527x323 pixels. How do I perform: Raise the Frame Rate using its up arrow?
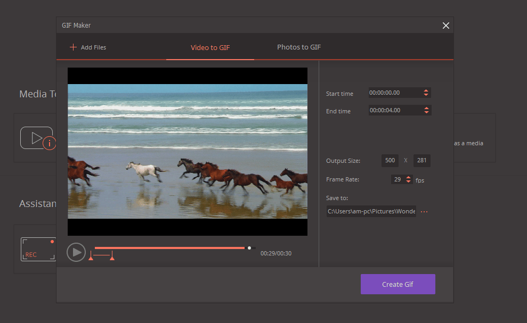click(409, 177)
